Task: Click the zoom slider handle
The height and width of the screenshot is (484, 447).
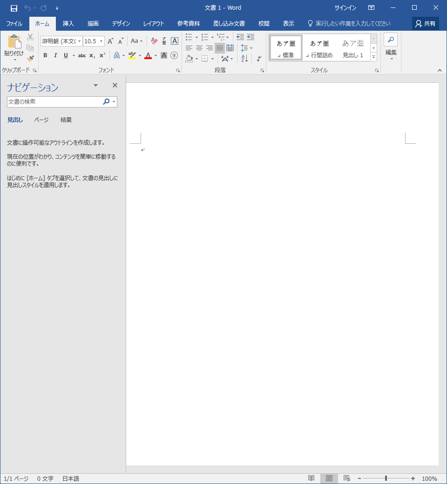Action: [386, 478]
